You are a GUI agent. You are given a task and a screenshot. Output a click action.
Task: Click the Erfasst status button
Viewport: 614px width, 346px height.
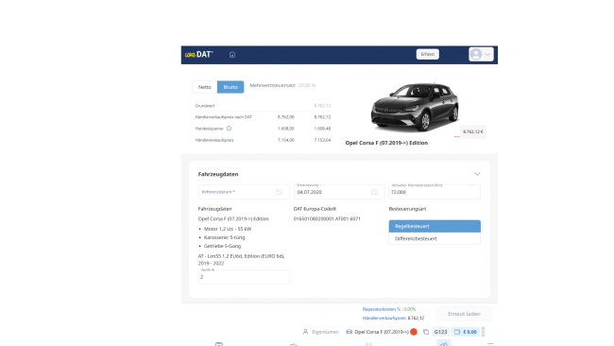[x=427, y=54]
